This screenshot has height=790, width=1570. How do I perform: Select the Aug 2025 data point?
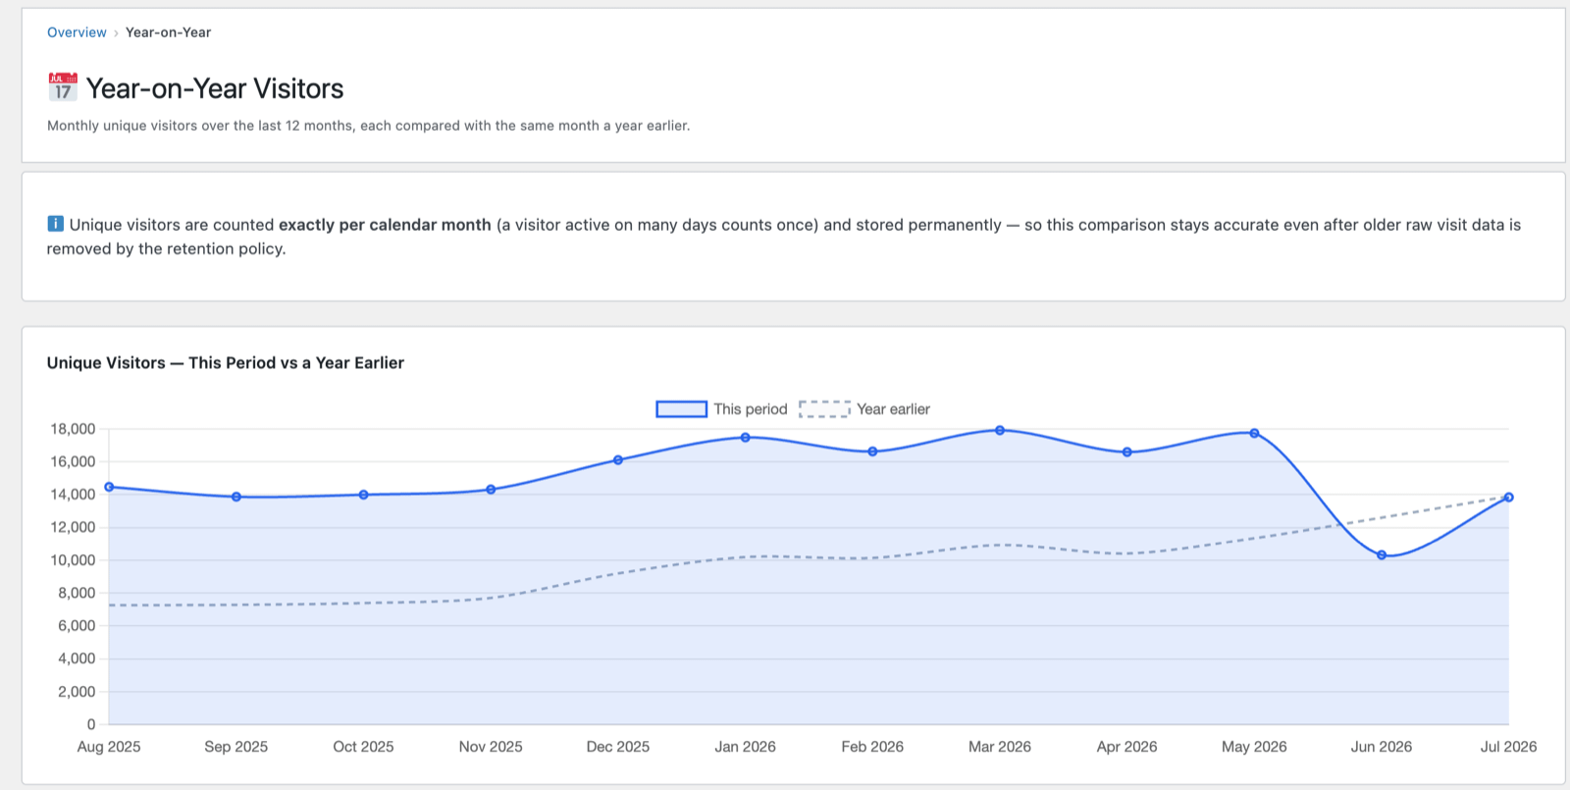coord(109,487)
